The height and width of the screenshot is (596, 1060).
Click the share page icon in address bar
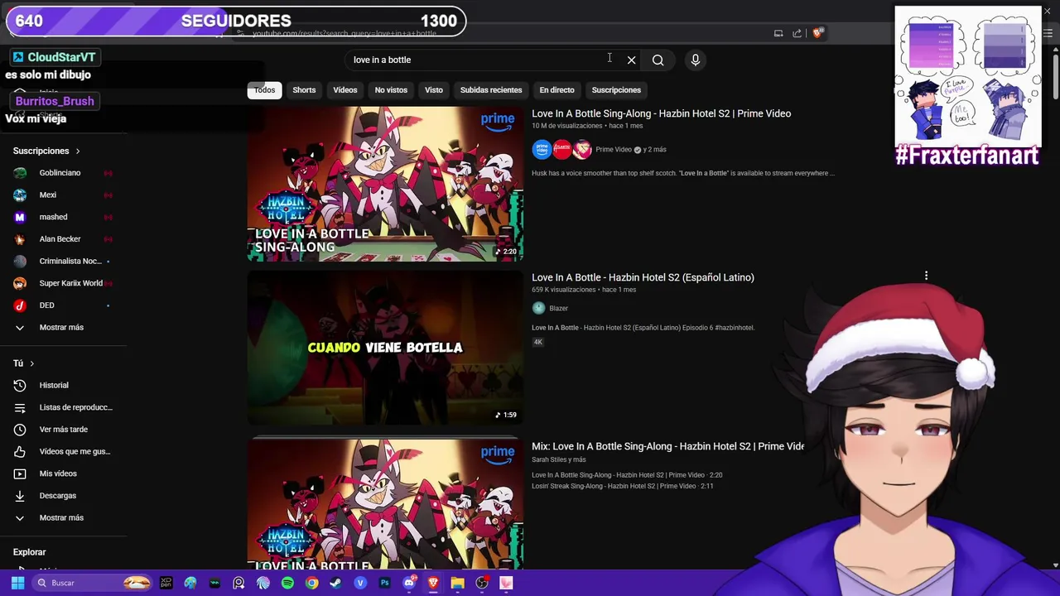coord(797,33)
